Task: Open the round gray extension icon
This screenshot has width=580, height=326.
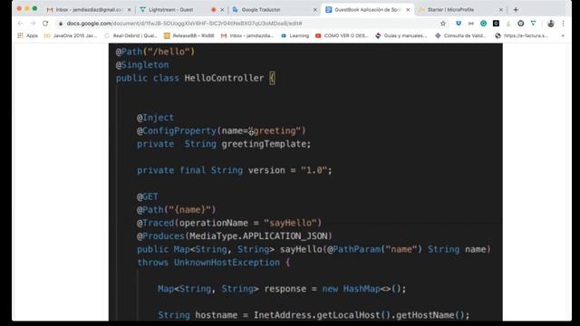Action: point(521,24)
